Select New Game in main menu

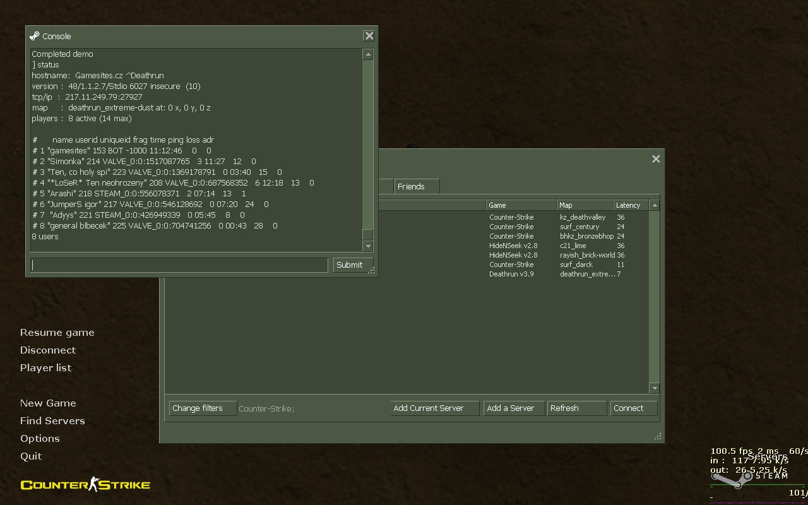click(48, 403)
